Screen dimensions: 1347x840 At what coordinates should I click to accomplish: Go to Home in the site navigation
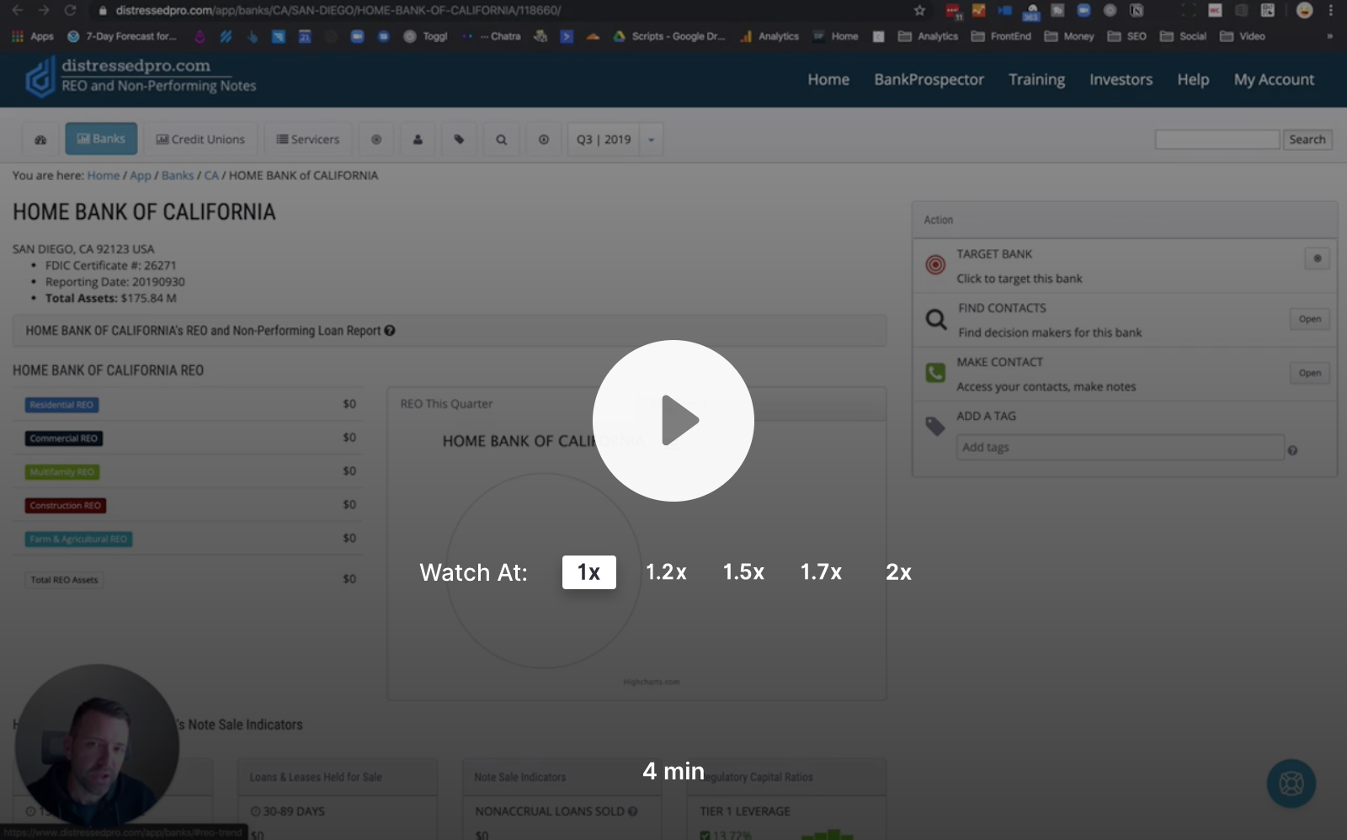point(828,80)
